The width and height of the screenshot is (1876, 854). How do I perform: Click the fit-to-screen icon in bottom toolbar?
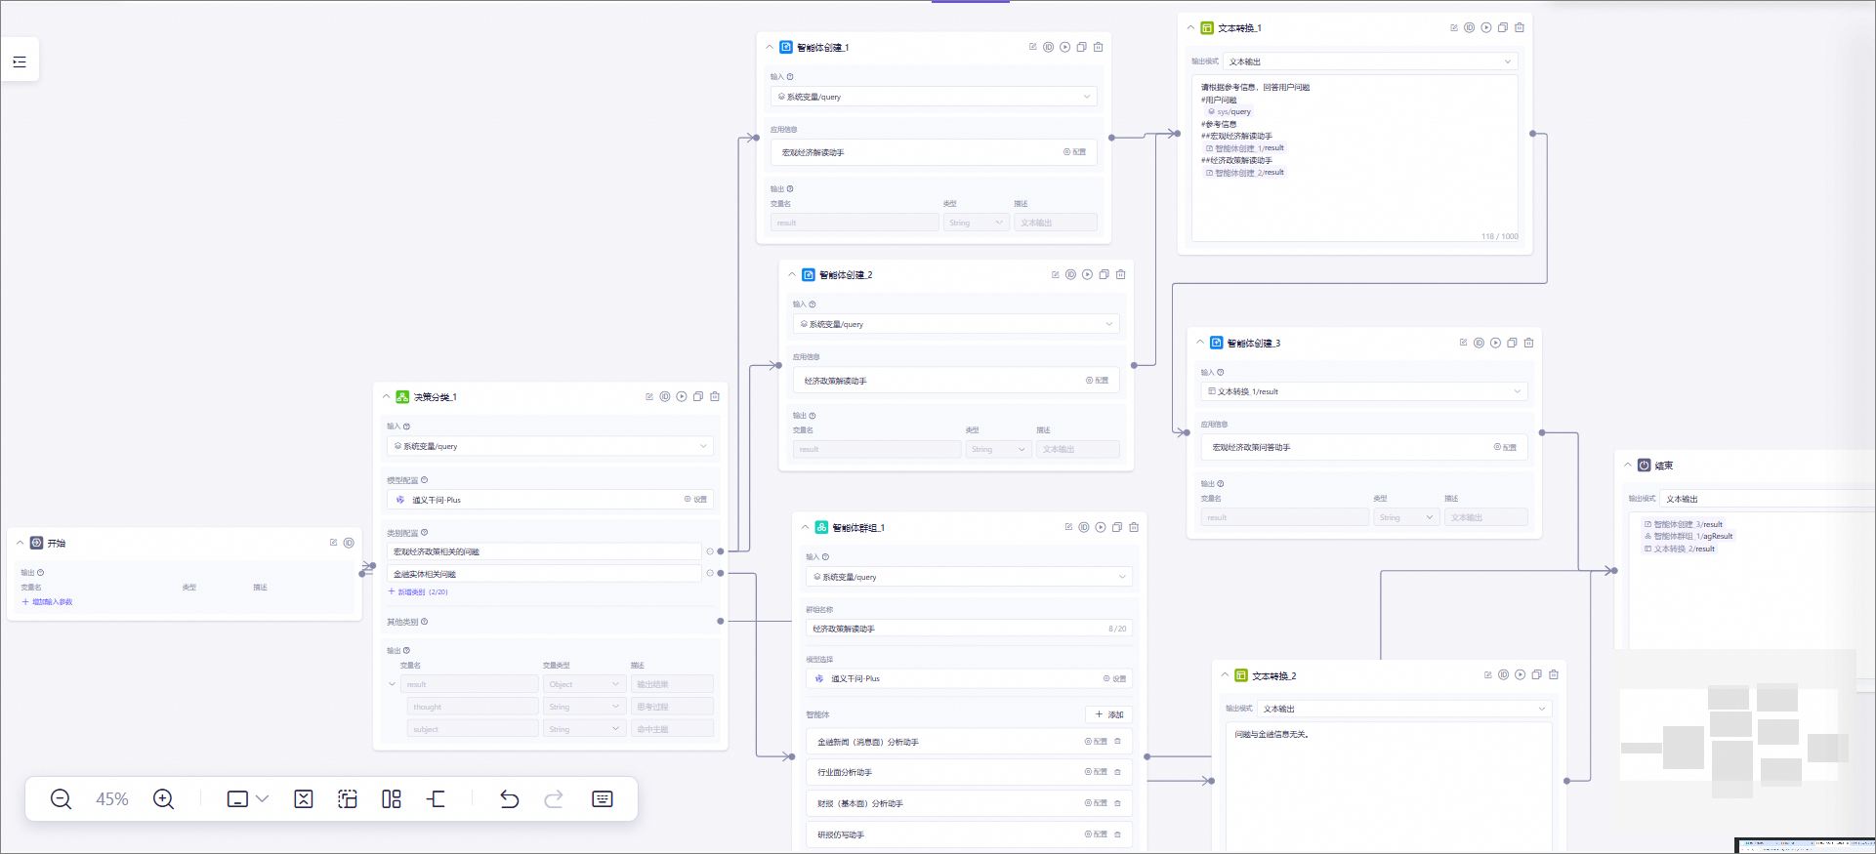click(304, 799)
